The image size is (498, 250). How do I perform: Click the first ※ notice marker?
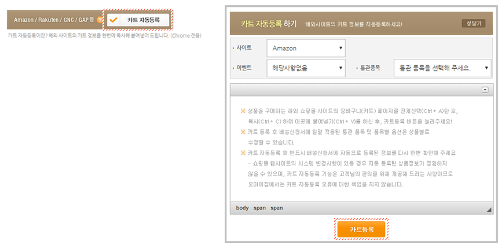pos(243,110)
